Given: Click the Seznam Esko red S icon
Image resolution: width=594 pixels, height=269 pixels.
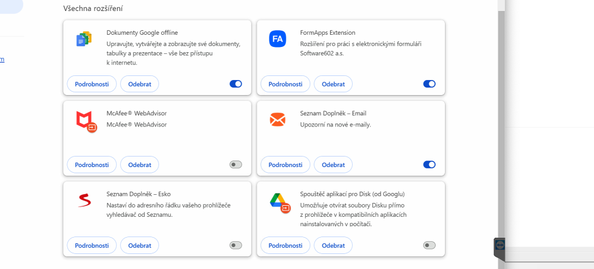Looking at the screenshot, I should (85, 201).
